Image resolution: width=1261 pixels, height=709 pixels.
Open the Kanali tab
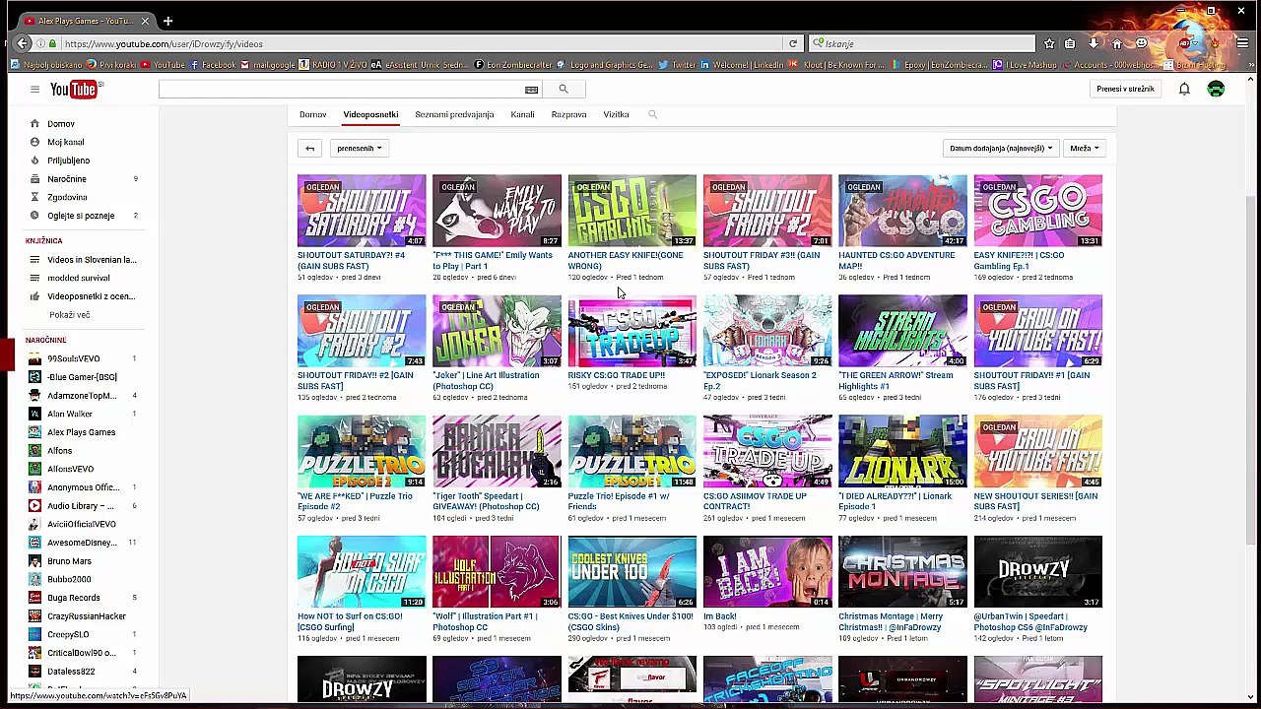tap(522, 115)
